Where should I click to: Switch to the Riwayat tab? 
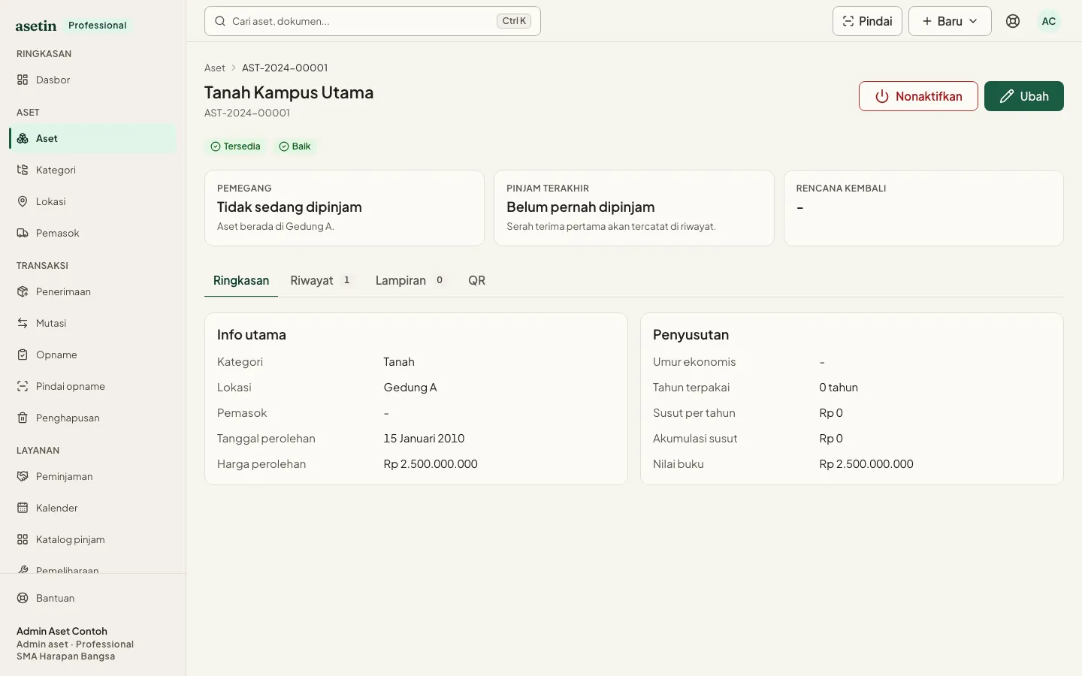(x=321, y=280)
